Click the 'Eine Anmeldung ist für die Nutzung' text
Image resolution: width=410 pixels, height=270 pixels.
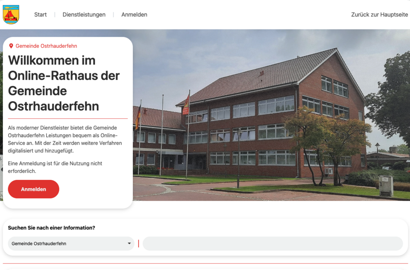(55, 167)
